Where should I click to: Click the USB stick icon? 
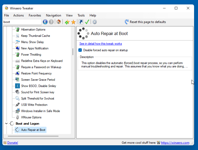(x=18, y=105)
